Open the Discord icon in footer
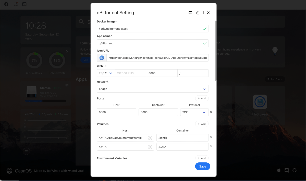Viewport: 306px width, 181px height. point(287,170)
